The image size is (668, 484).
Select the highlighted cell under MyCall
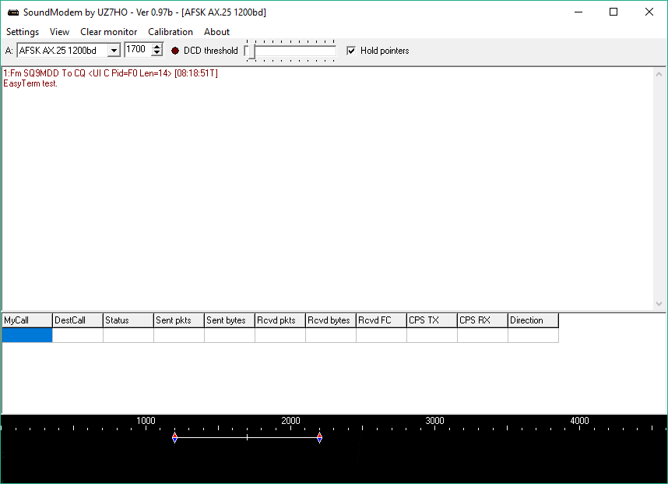click(x=26, y=335)
